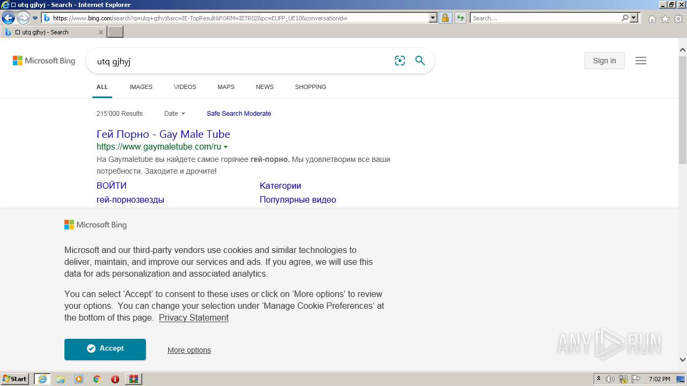Image resolution: width=687 pixels, height=386 pixels.
Task: Open the WinRAR taskbar icon
Action: point(133,379)
